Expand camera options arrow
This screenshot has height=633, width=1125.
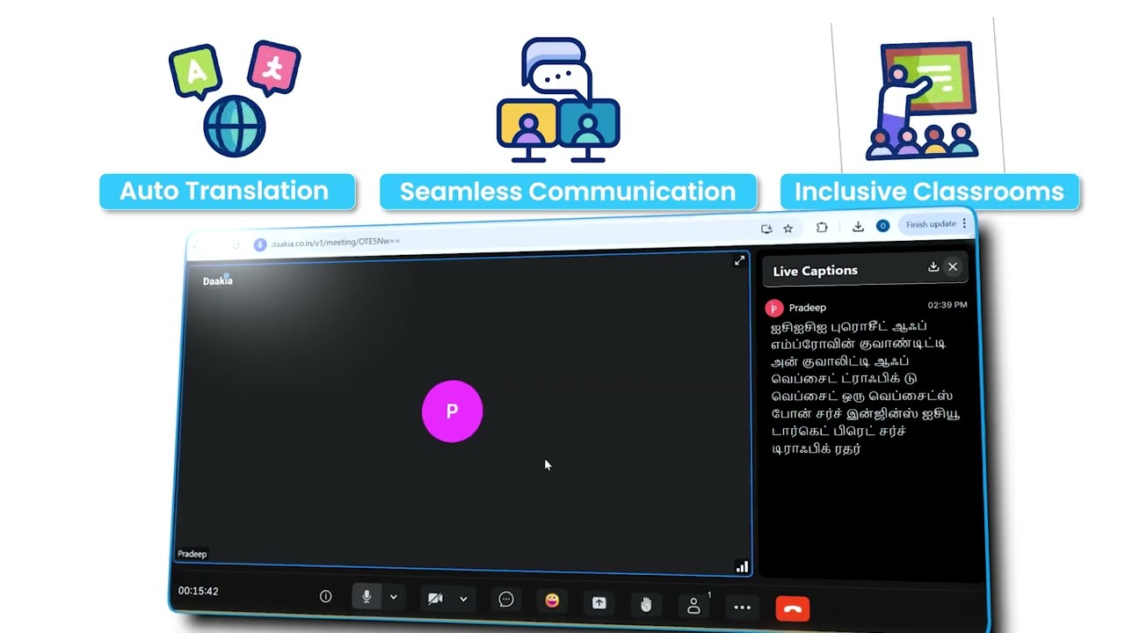tap(463, 599)
